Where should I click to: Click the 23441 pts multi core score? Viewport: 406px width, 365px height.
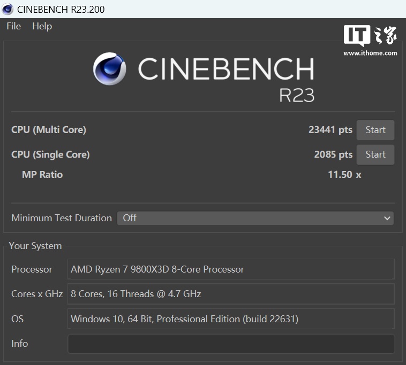coord(330,130)
